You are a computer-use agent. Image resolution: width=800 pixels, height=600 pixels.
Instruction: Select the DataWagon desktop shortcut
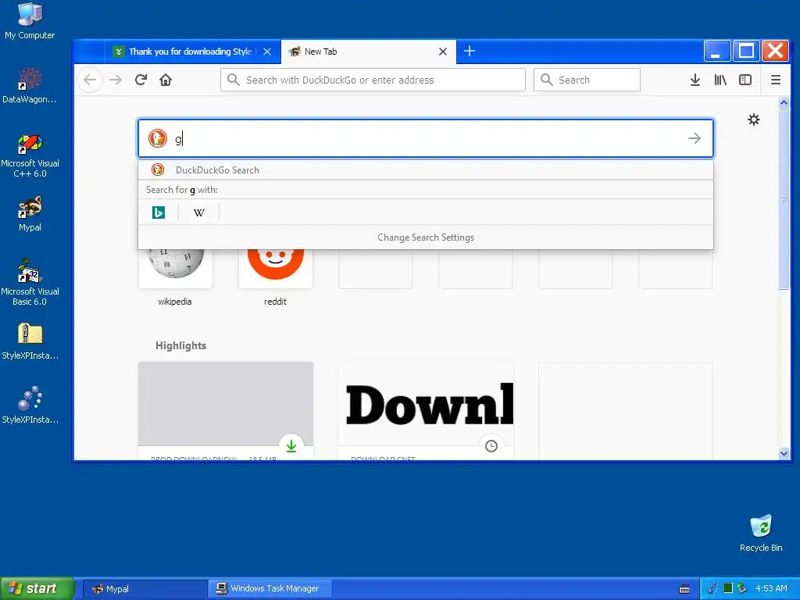(x=30, y=86)
